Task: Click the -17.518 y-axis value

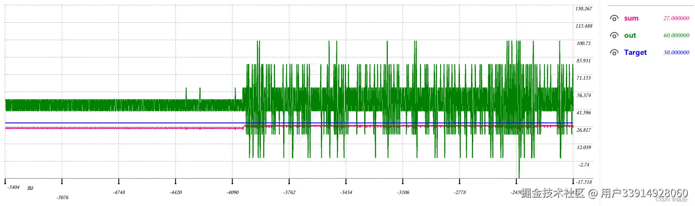Action: click(584, 182)
